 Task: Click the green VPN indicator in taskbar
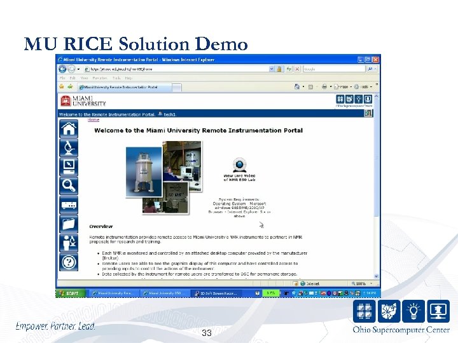click(x=270, y=293)
